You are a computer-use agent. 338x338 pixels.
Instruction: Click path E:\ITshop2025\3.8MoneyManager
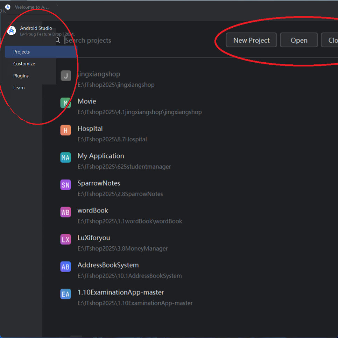pyautogui.click(x=123, y=248)
